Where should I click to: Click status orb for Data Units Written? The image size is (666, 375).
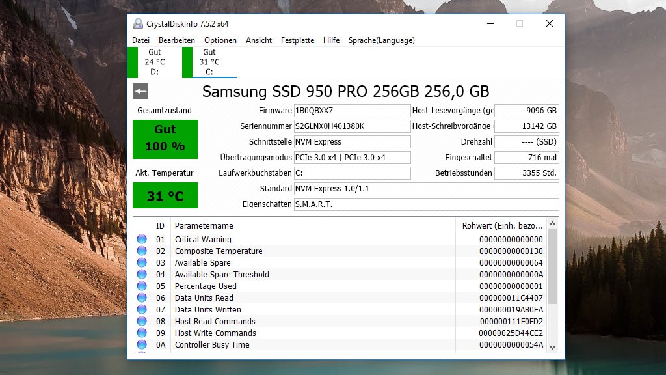coord(142,309)
